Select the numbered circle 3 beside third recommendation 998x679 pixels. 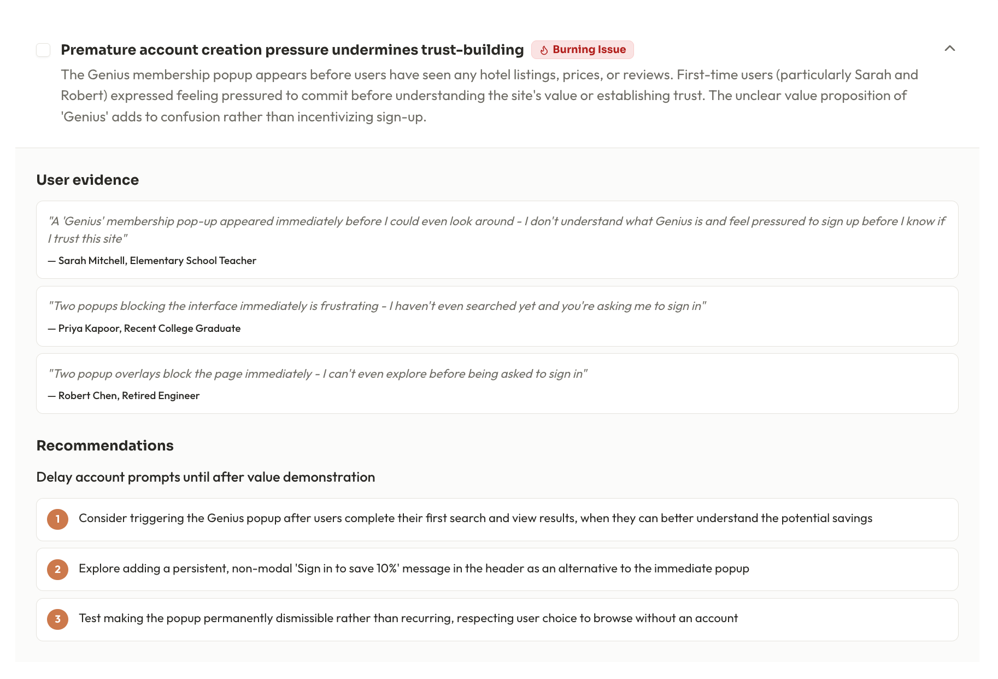coord(57,619)
